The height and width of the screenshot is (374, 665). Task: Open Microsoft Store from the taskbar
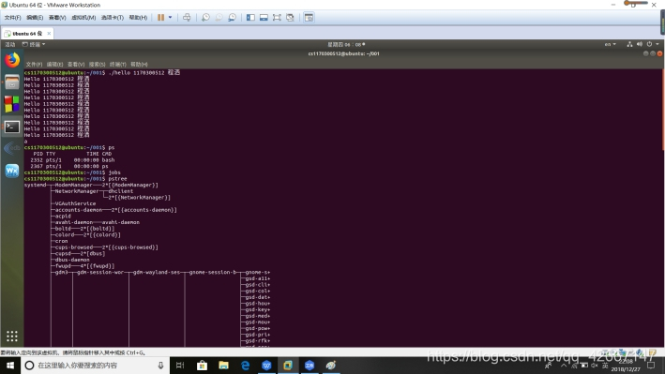point(202,366)
